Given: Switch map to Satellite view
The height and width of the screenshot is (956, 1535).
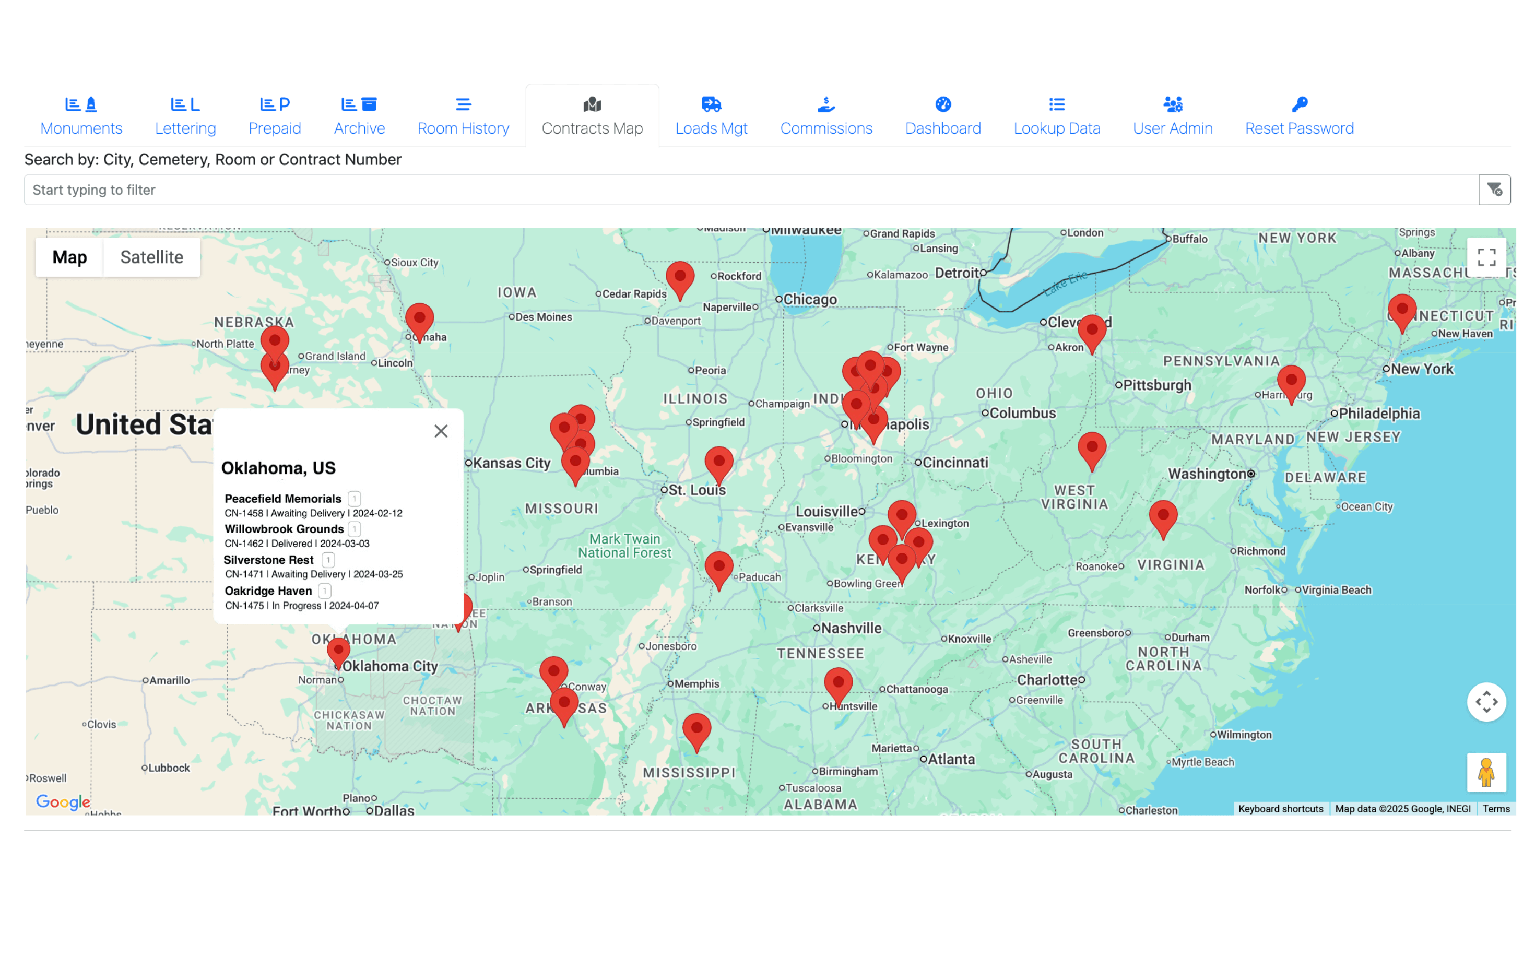Looking at the screenshot, I should [x=151, y=257].
